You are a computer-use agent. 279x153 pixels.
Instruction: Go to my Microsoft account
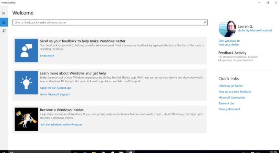(x=255, y=30)
